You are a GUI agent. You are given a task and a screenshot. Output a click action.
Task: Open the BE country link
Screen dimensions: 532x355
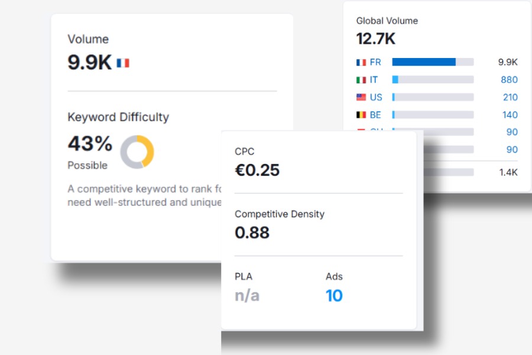tap(376, 115)
